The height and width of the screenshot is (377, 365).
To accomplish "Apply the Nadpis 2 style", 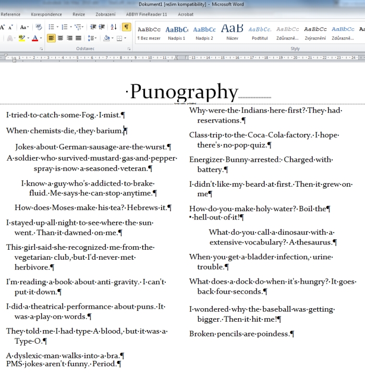I will click(x=204, y=33).
